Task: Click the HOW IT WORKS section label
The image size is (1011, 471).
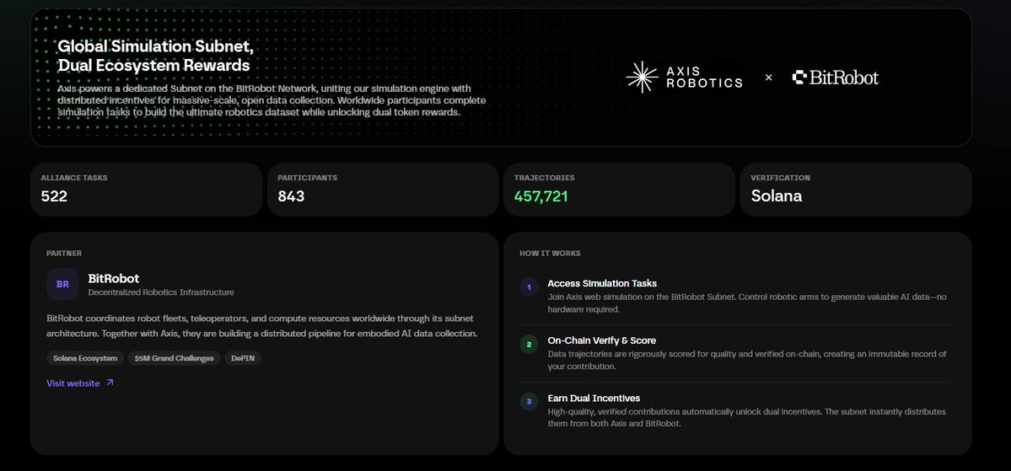Action: pos(550,254)
